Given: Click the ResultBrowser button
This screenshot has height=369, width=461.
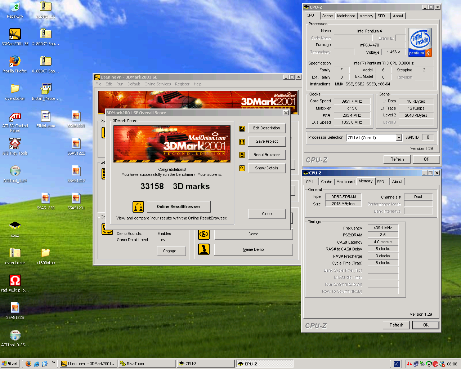Looking at the screenshot, I should 267,155.
